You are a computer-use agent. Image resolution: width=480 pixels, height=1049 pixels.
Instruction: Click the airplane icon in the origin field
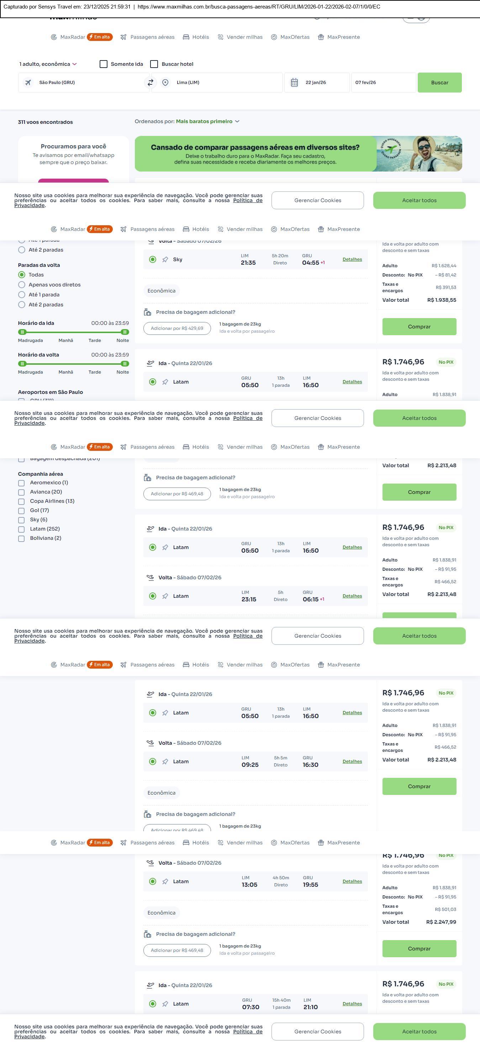point(28,83)
